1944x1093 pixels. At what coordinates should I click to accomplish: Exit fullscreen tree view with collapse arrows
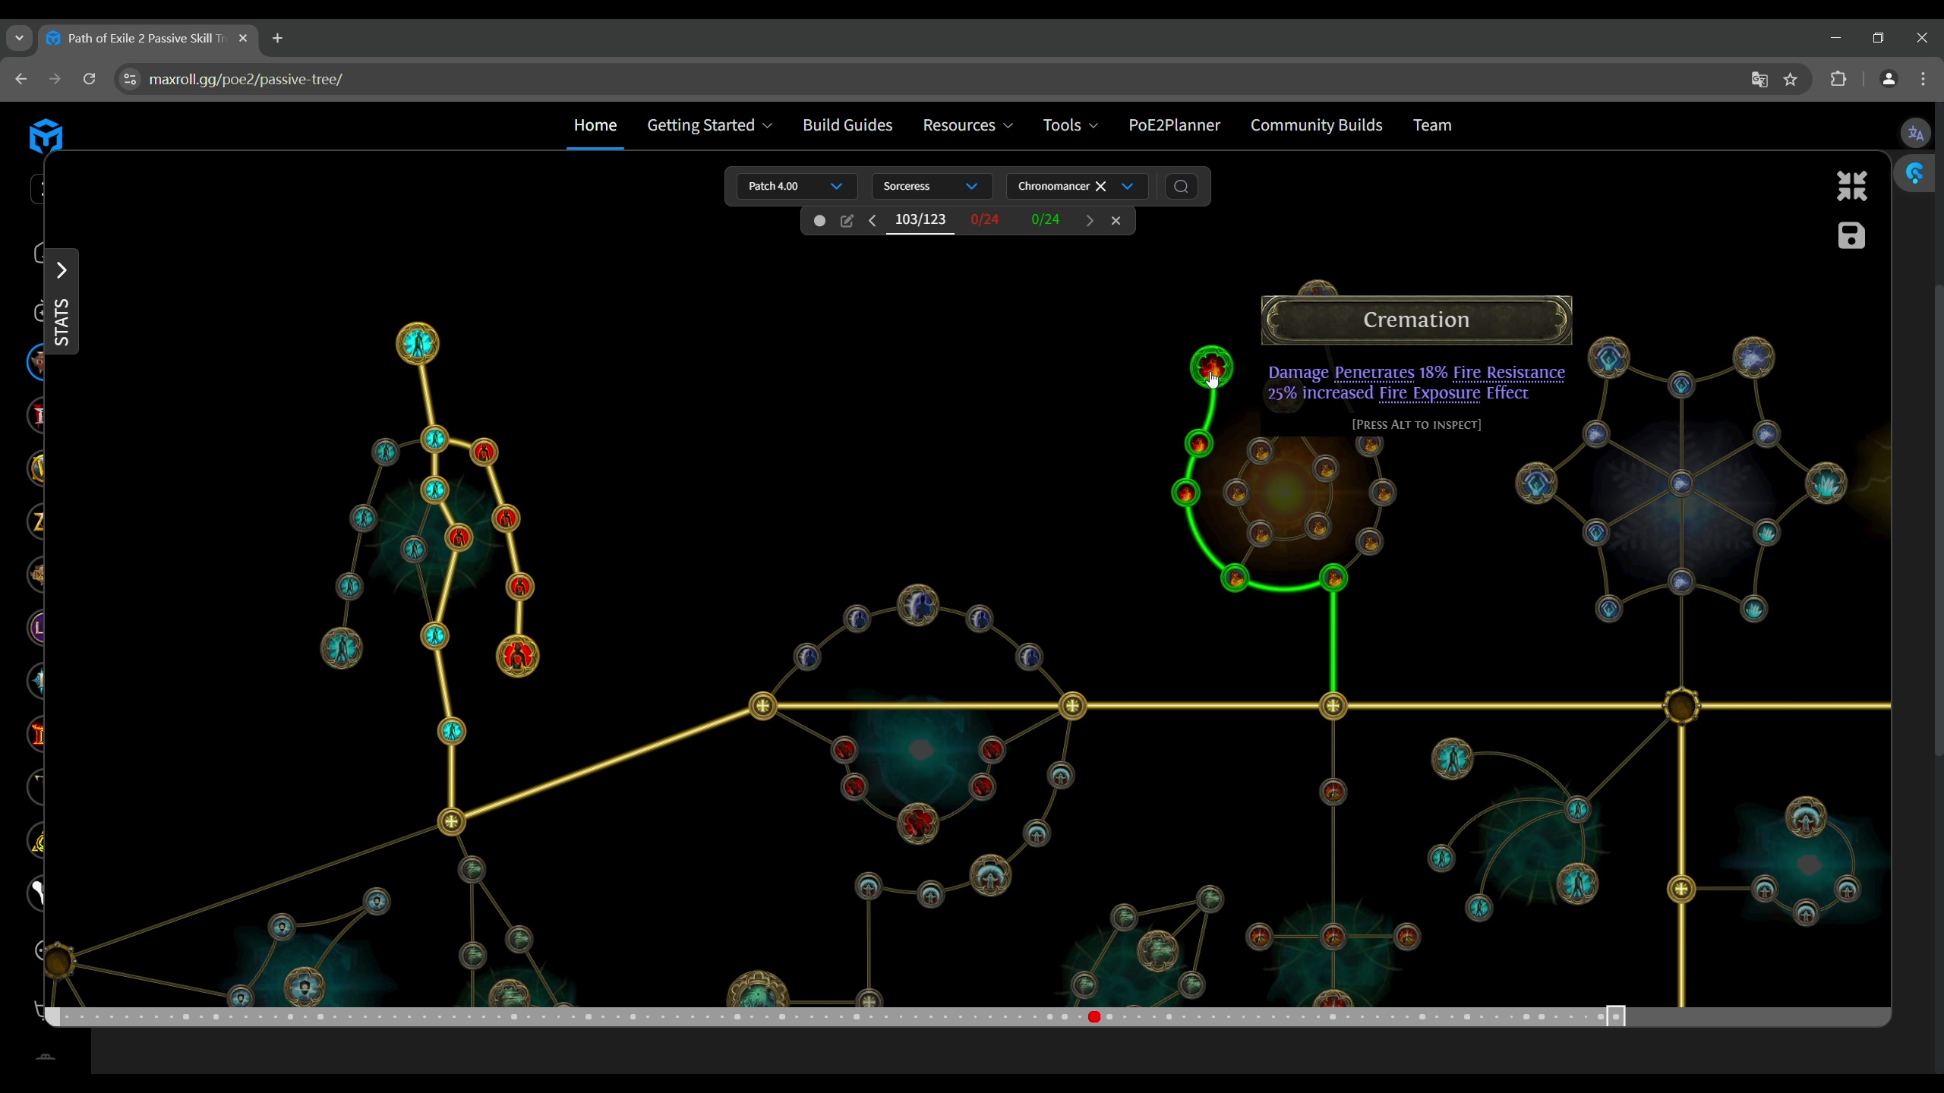click(1851, 186)
